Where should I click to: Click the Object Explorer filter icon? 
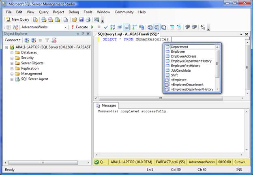47,40
